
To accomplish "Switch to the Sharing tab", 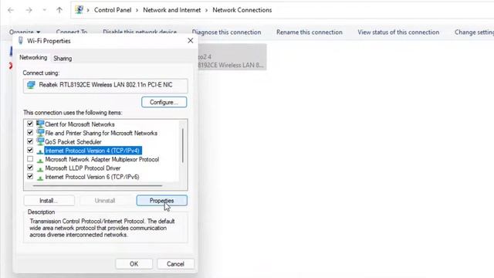I will pos(63,59).
